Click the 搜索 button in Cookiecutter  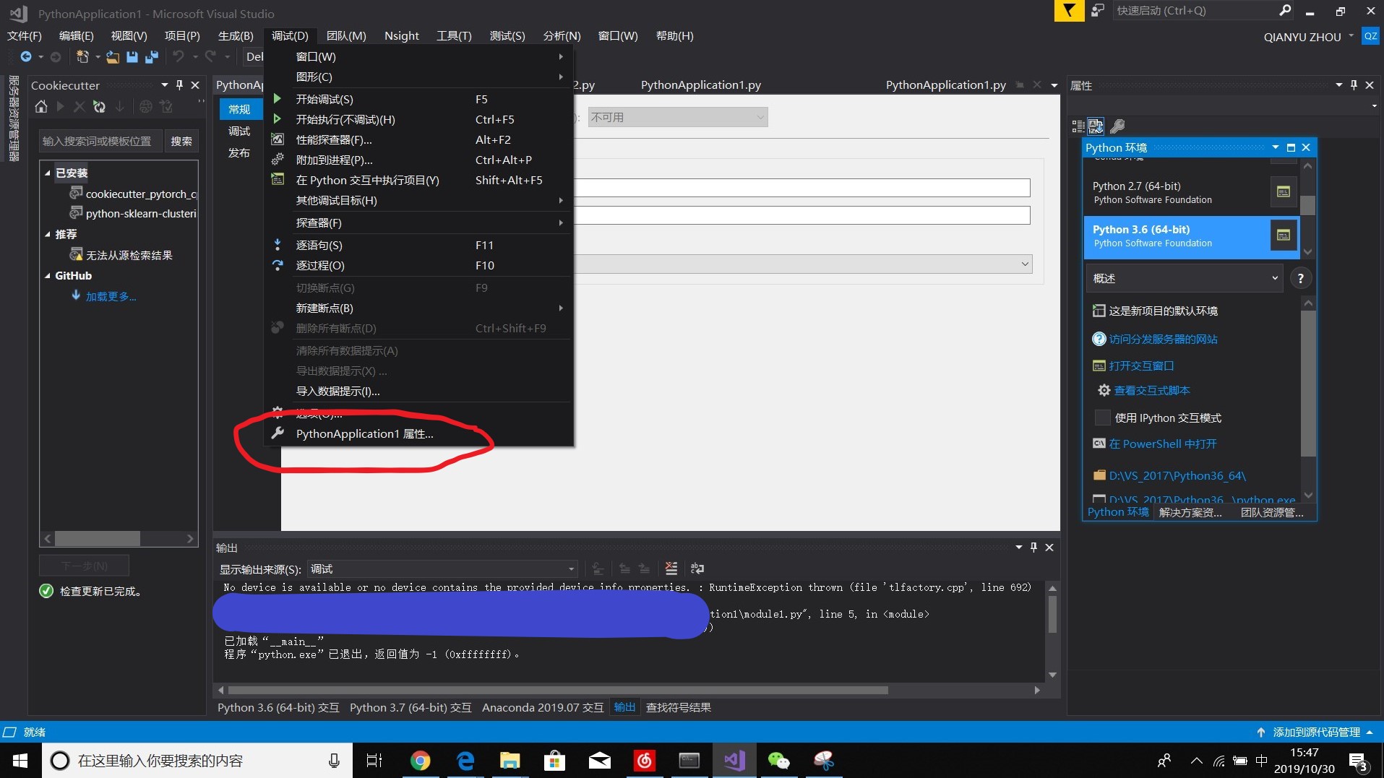(181, 141)
